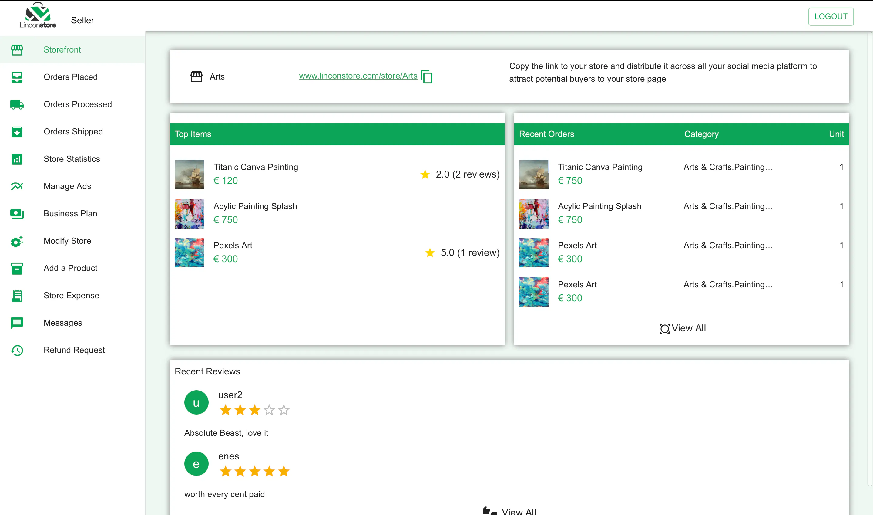Image resolution: width=873 pixels, height=515 pixels.
Task: Click the page vertical scrollbar
Action: click(x=870, y=259)
